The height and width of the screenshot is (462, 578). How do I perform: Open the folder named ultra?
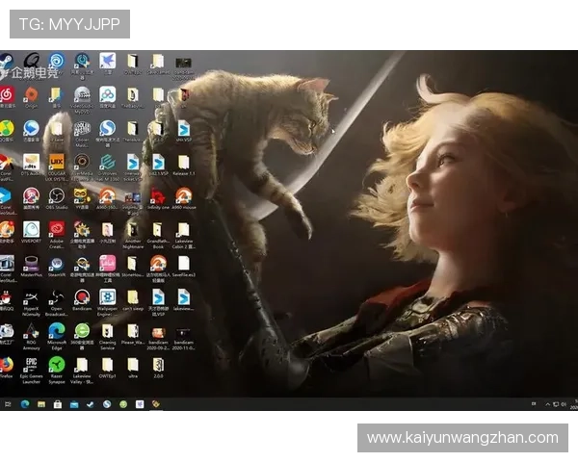(132, 365)
